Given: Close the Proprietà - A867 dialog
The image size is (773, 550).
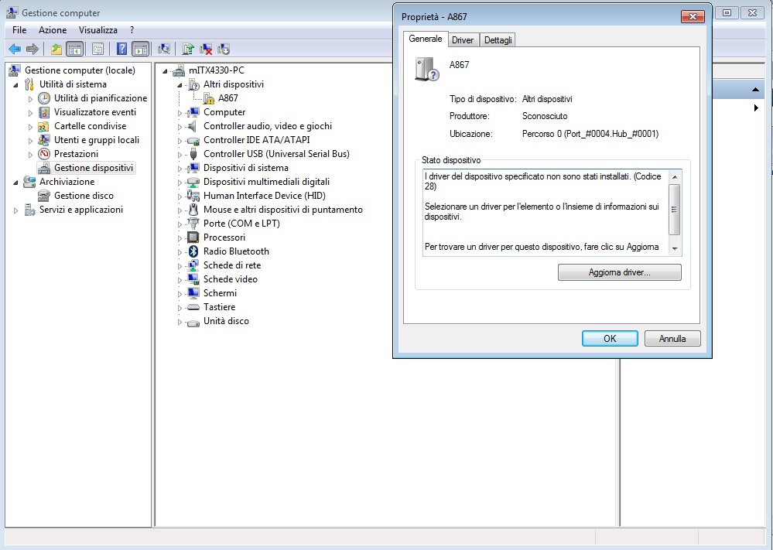Looking at the screenshot, I should tap(693, 17).
